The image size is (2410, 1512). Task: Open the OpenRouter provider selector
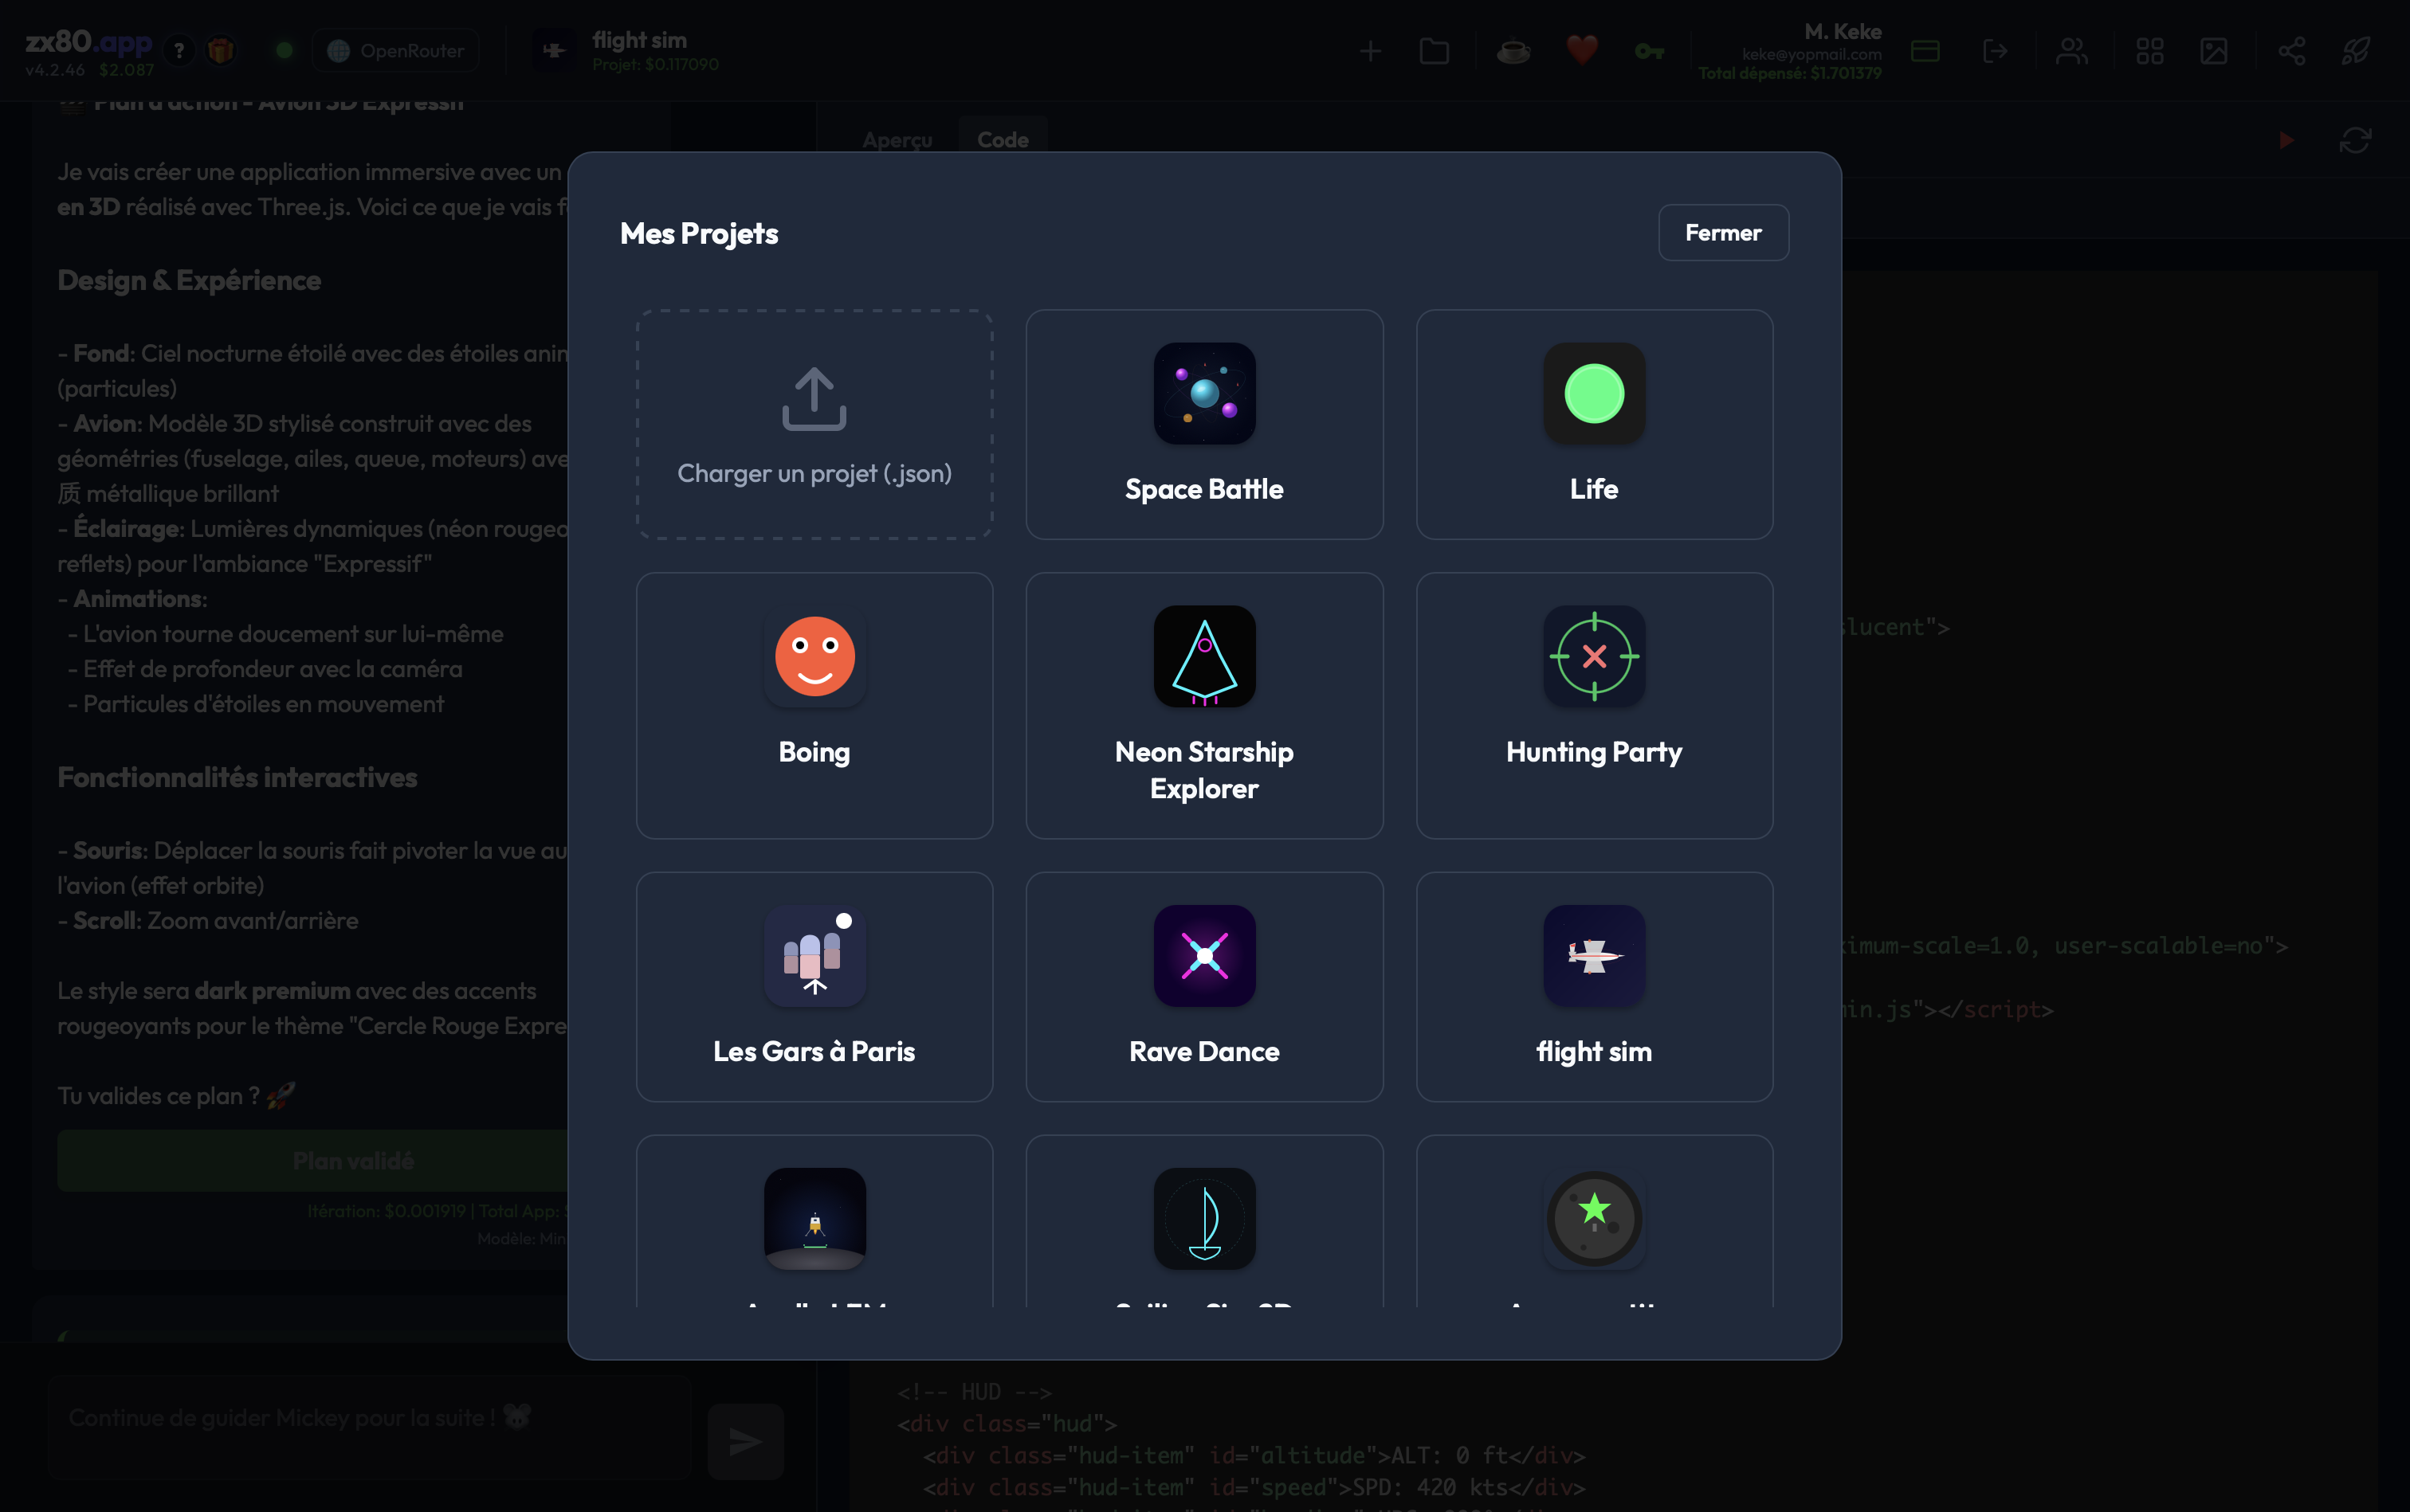point(395,51)
